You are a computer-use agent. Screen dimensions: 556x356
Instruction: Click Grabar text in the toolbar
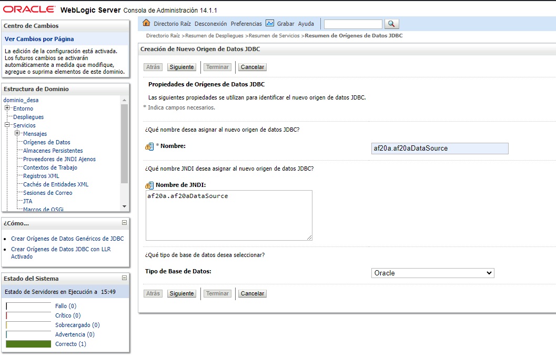pos(286,24)
